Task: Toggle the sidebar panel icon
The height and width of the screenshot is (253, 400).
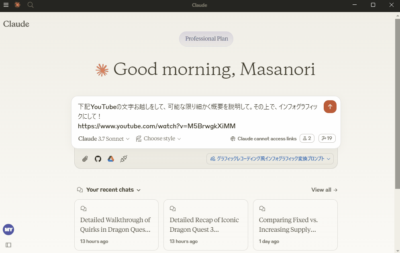Action: (8, 245)
